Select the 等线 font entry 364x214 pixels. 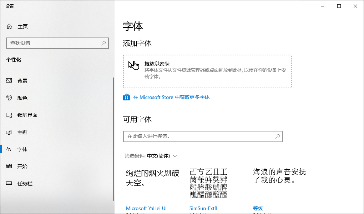257,208
